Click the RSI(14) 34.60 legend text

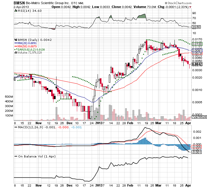tap(30, 11)
